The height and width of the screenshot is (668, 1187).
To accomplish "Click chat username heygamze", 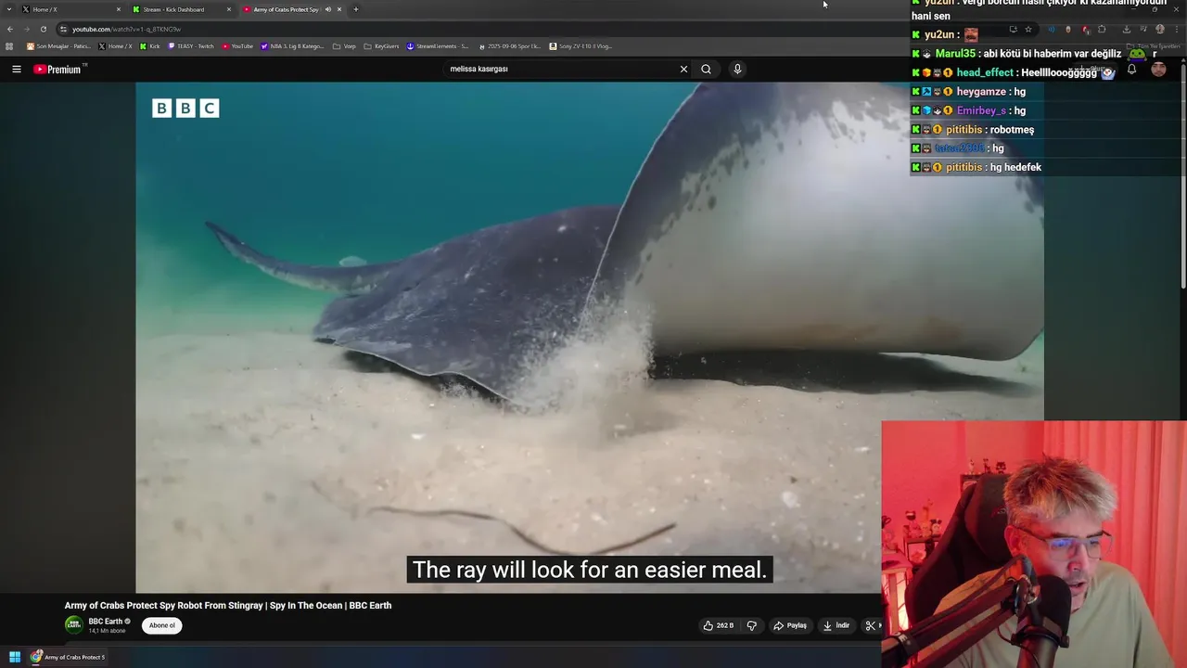I will tap(981, 92).
